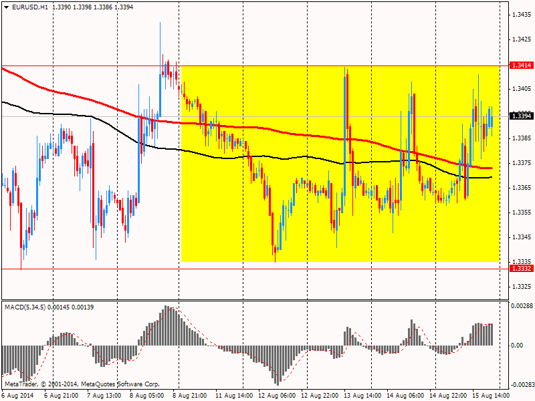Click the EURUSD,H1 symbol title text
This screenshot has height=401, width=535.
click(x=29, y=6)
